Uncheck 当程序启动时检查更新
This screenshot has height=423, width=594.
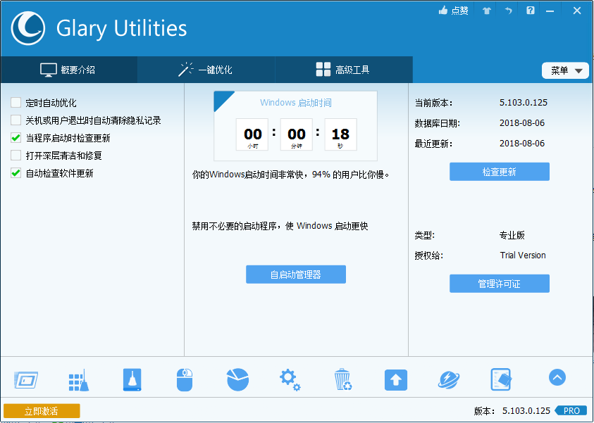point(16,138)
